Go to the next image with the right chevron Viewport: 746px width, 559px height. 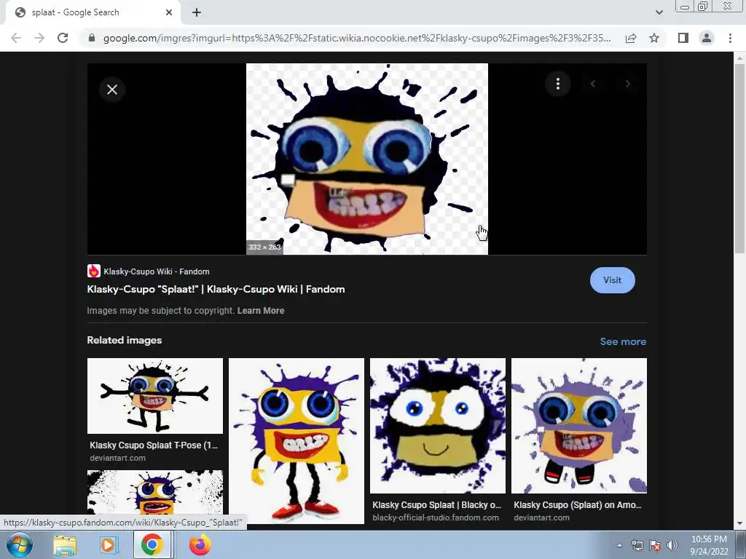(x=627, y=84)
